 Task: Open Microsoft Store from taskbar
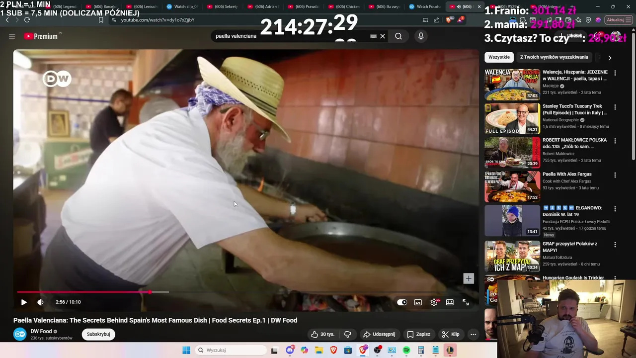point(348,350)
